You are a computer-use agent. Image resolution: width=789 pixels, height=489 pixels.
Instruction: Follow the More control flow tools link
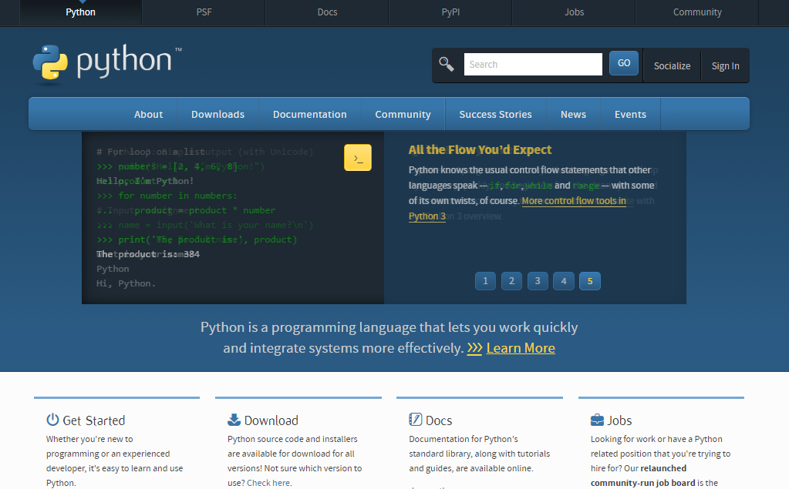click(573, 201)
